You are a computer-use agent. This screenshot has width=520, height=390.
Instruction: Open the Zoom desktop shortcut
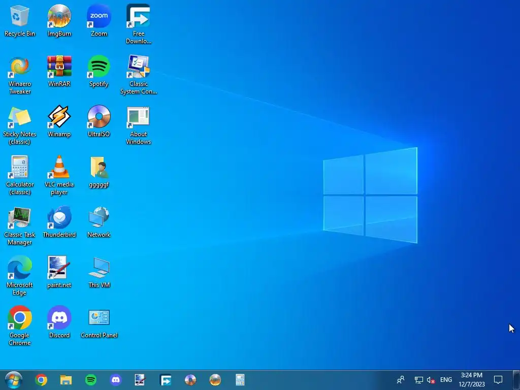tap(99, 20)
